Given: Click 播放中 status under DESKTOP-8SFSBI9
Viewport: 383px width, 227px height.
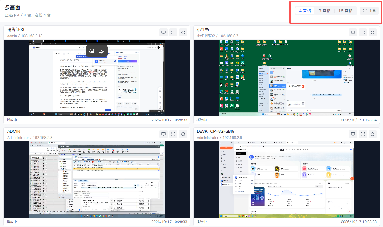Looking at the screenshot, I should pyautogui.click(x=202, y=222).
